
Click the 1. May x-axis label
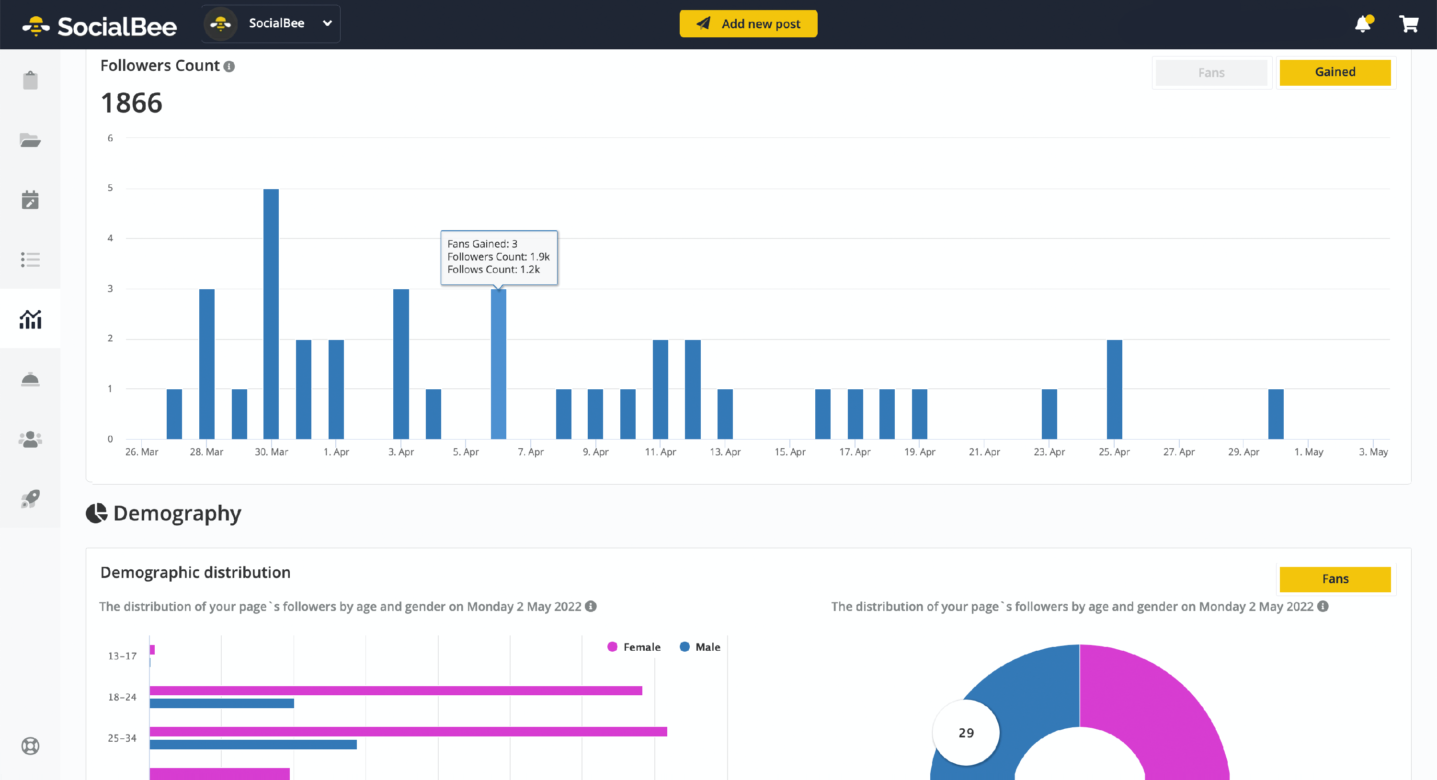point(1309,452)
